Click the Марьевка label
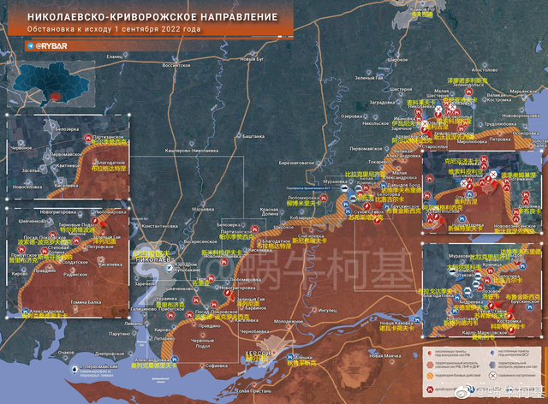Viewport: 548px width, 404px height. point(203,210)
